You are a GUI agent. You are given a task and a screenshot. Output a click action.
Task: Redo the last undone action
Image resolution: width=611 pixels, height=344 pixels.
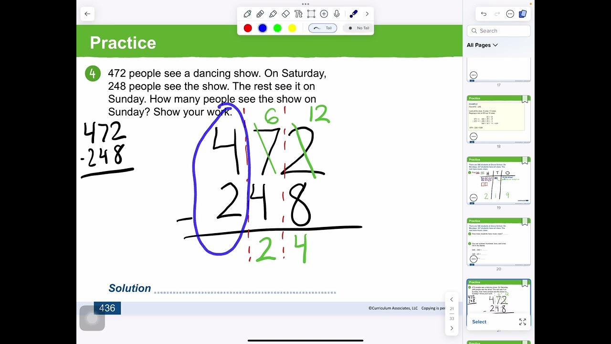coord(497,14)
